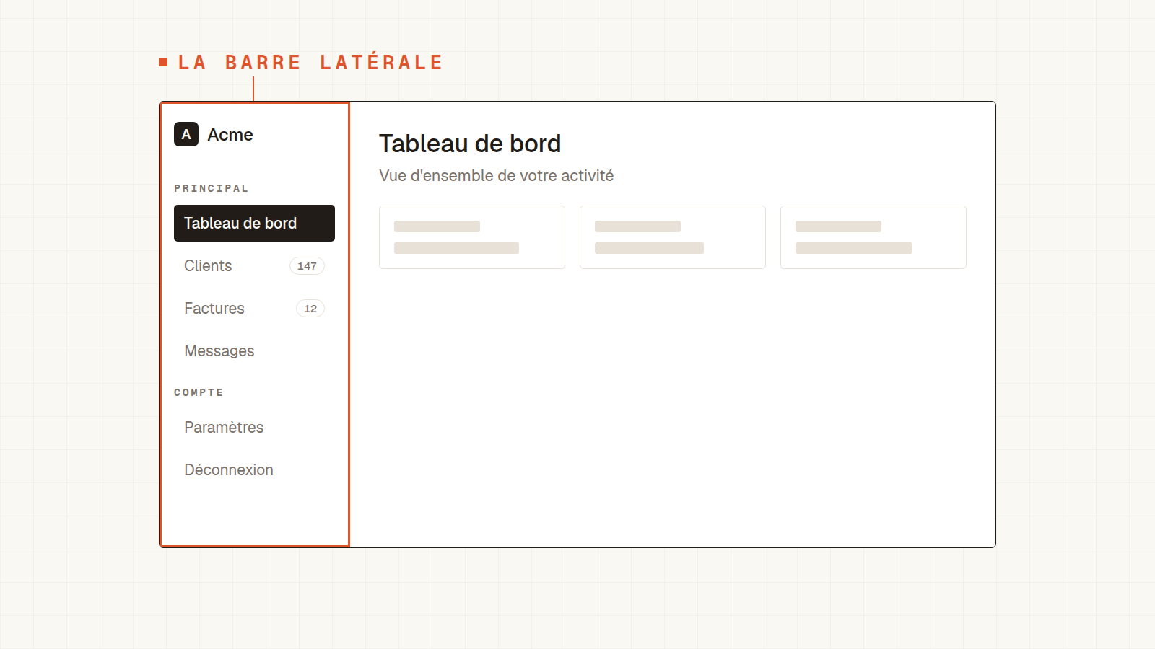Click the Tableau de bord page heading
Image resolution: width=1155 pixels, height=649 pixels.
[470, 144]
